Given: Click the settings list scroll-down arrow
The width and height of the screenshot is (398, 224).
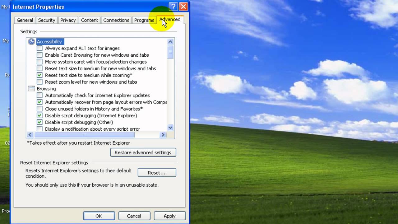Looking at the screenshot, I should click(x=170, y=128).
